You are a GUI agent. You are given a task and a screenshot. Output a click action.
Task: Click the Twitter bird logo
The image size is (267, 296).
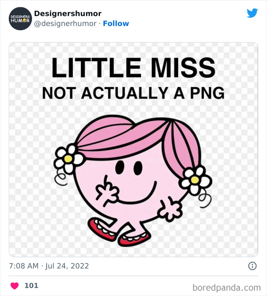pos(252,13)
